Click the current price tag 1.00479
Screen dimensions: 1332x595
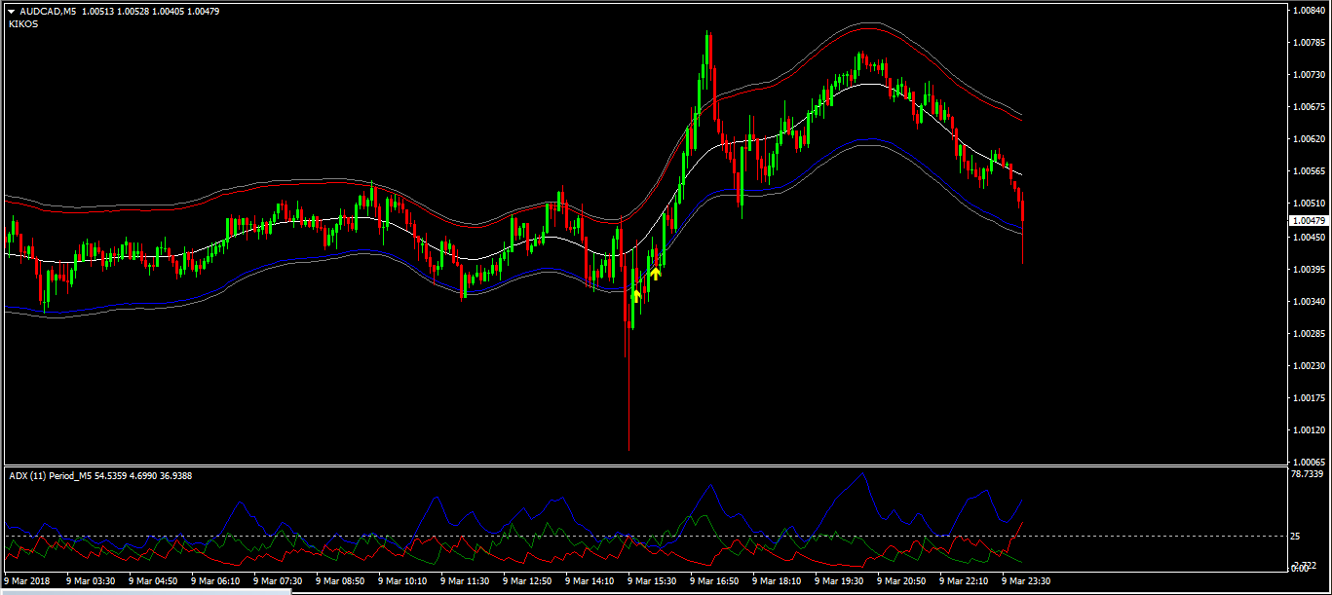pos(1306,221)
